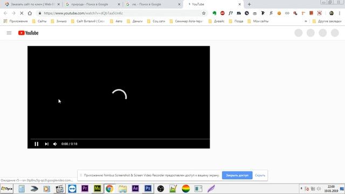Bookmark this page with the star
Viewport: 345px width, 194px height.
point(204,13)
